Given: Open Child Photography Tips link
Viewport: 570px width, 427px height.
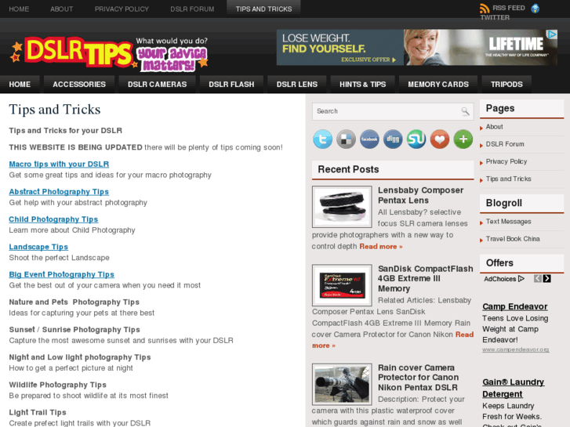Looking at the screenshot, I should pyautogui.click(x=53, y=219).
